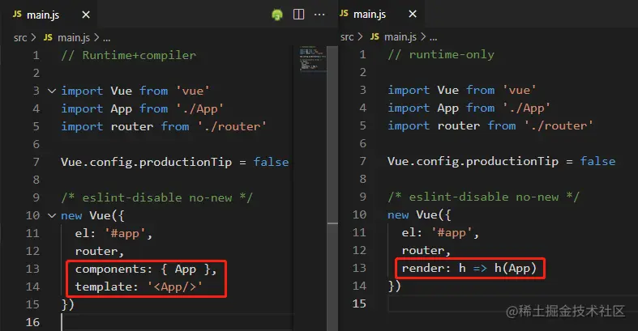Split the left editor with the split icon

298,15
